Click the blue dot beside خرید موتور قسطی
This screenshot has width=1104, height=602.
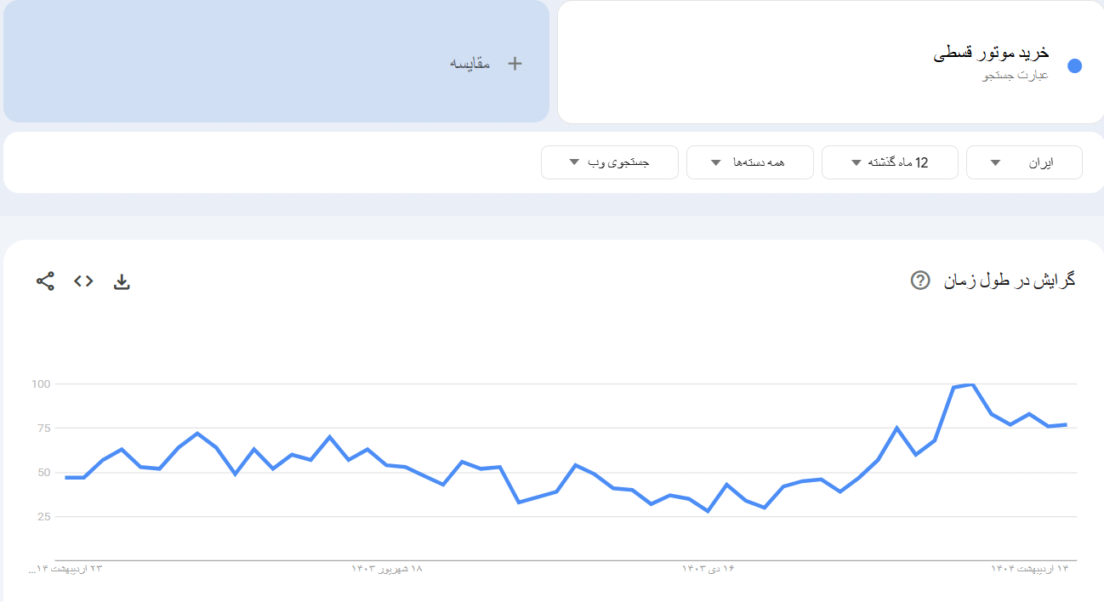pyautogui.click(x=1074, y=65)
